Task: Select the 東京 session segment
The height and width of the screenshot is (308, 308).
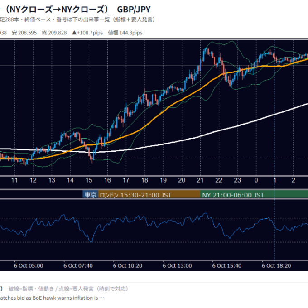Action: pyautogui.click(x=91, y=195)
